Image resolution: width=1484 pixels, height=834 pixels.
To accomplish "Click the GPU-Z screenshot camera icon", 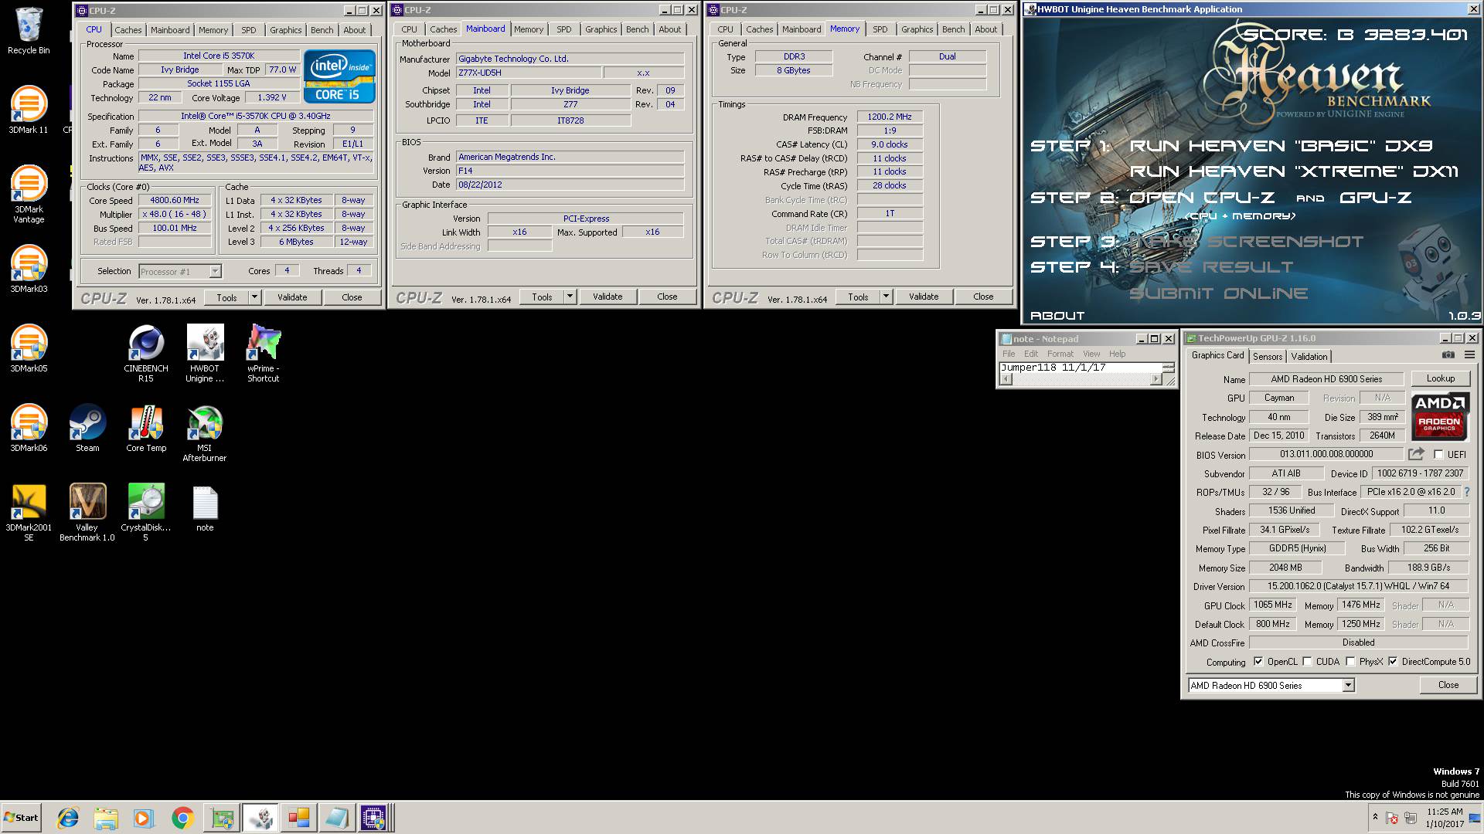I will click(1448, 355).
